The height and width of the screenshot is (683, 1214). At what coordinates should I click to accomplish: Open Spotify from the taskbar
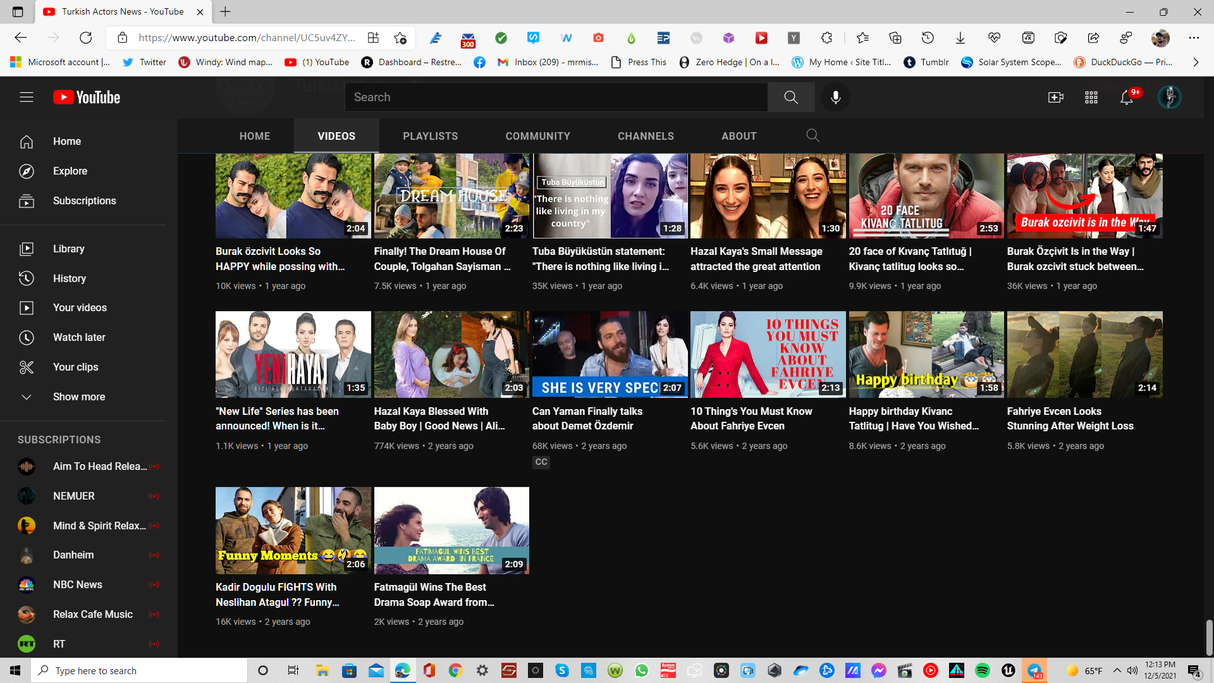pos(982,670)
